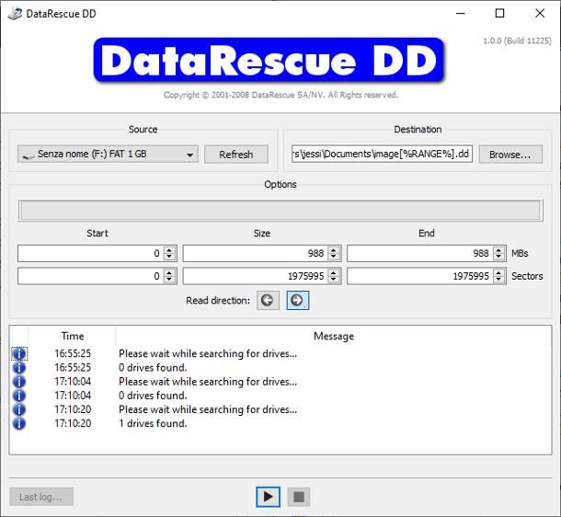Decrease Start MBs with down arrow
Image resolution: width=561 pixels, height=517 pixels.
tap(169, 258)
